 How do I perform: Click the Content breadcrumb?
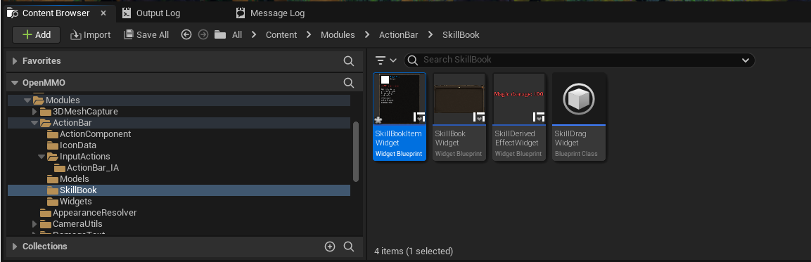[x=281, y=34]
